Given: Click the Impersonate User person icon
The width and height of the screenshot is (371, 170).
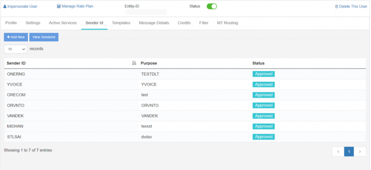Looking at the screenshot, I should click(5, 7).
